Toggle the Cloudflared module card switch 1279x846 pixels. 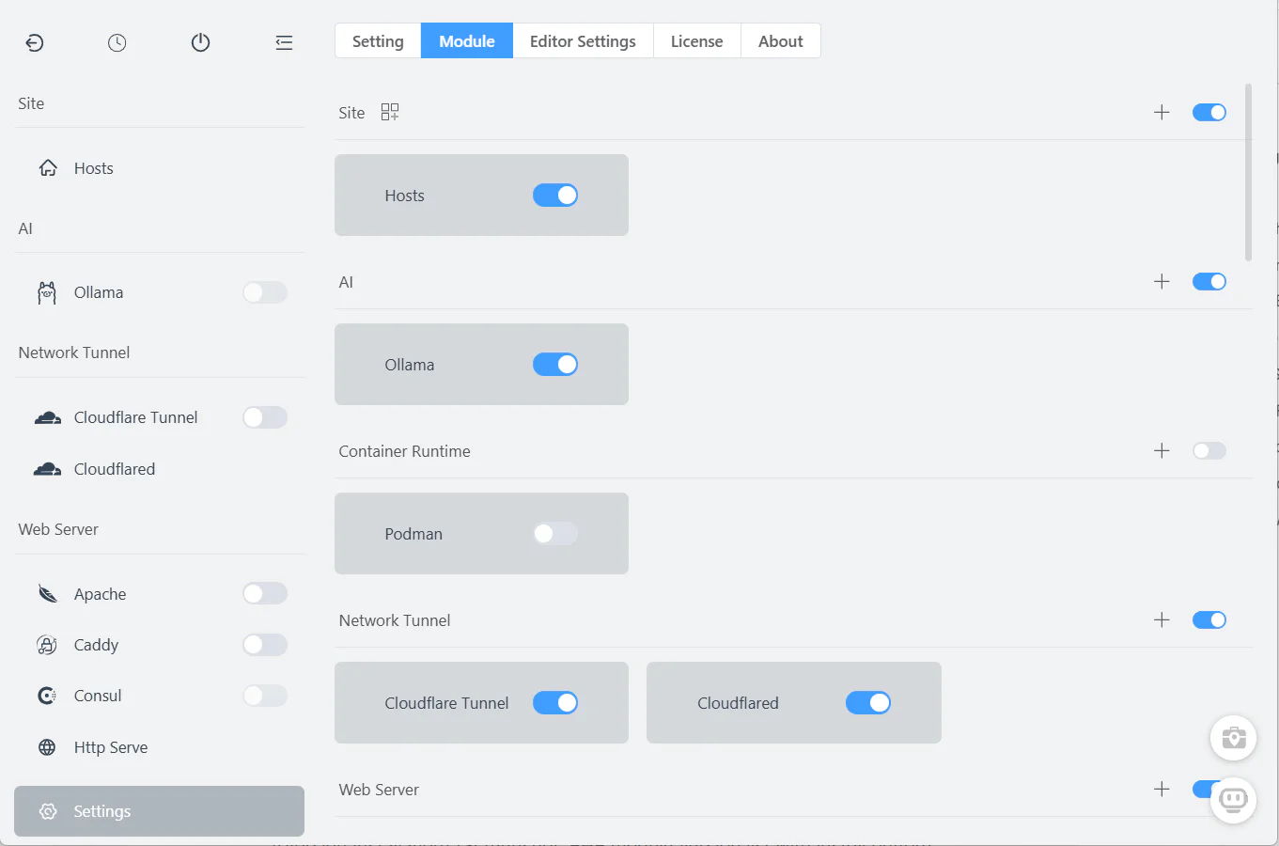pyautogui.click(x=867, y=703)
